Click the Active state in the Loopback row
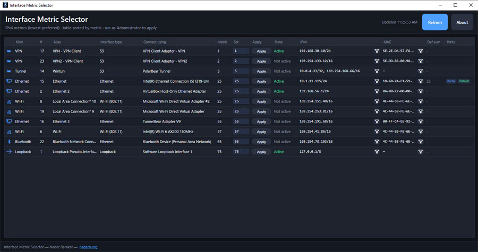478x252 pixels. point(279,152)
